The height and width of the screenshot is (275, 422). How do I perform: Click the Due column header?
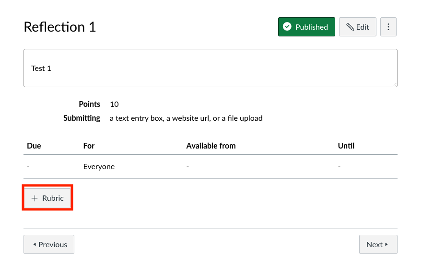34,146
